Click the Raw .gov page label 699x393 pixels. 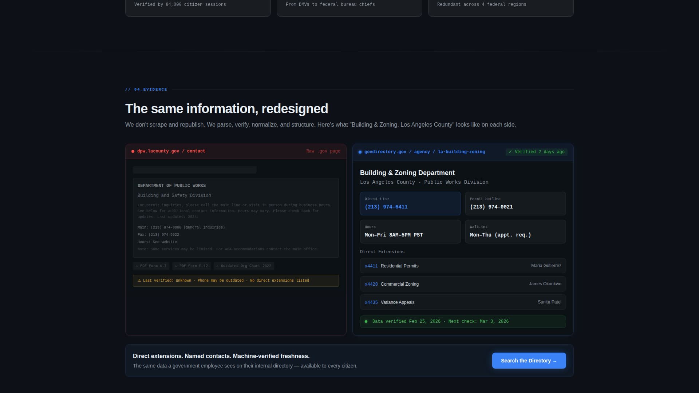(x=323, y=151)
